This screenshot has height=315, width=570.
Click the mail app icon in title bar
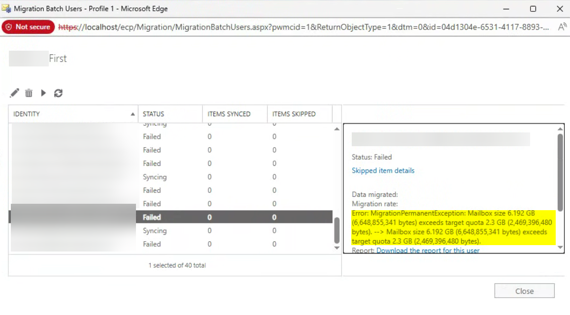[x=6, y=9]
